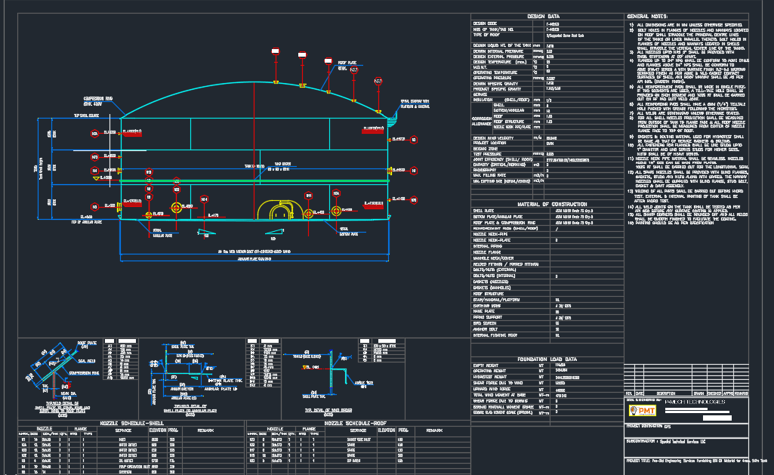Select the NOZZLE SCHEDULE-SHELL title
The width and height of the screenshot is (774, 475).
pos(131,423)
